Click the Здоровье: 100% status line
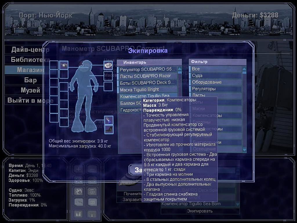This screenshot has height=223, width=297. 26,180
